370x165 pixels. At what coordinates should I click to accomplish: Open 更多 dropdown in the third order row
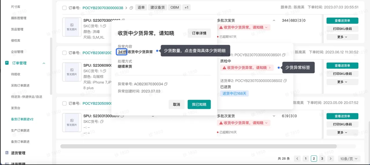pyautogui.click(x=342, y=133)
